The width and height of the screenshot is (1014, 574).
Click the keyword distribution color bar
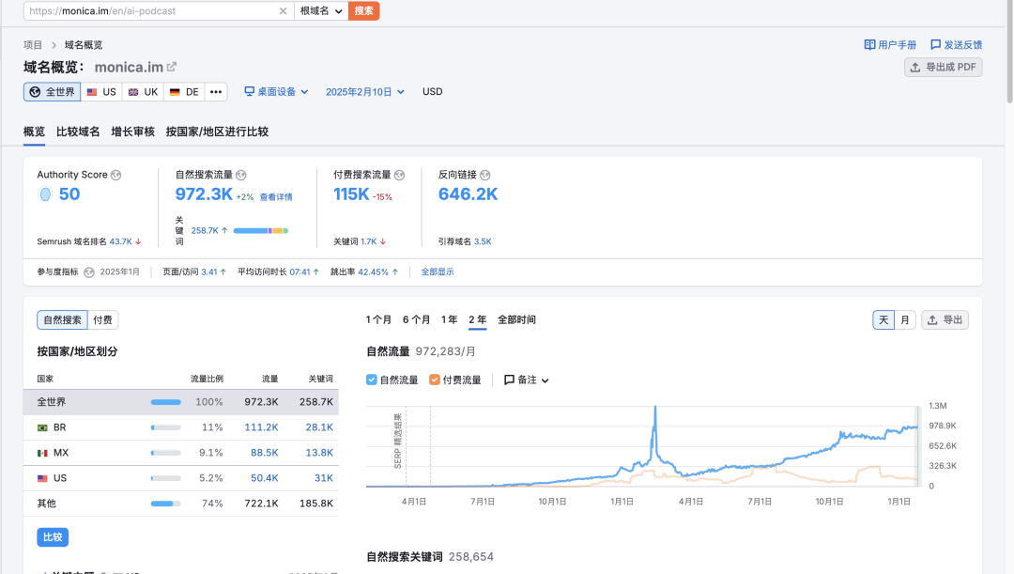point(260,230)
